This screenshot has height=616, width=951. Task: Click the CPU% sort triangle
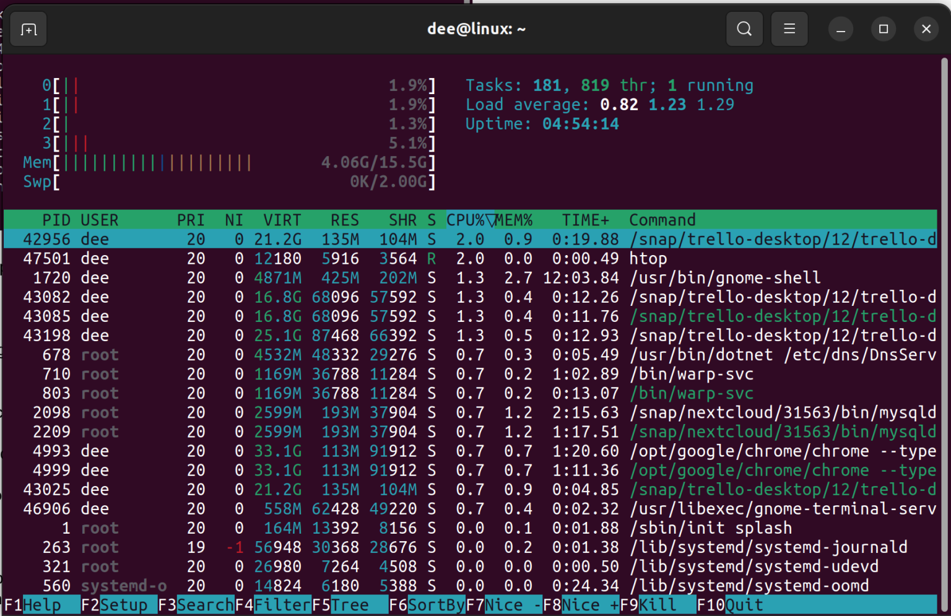[x=490, y=220]
